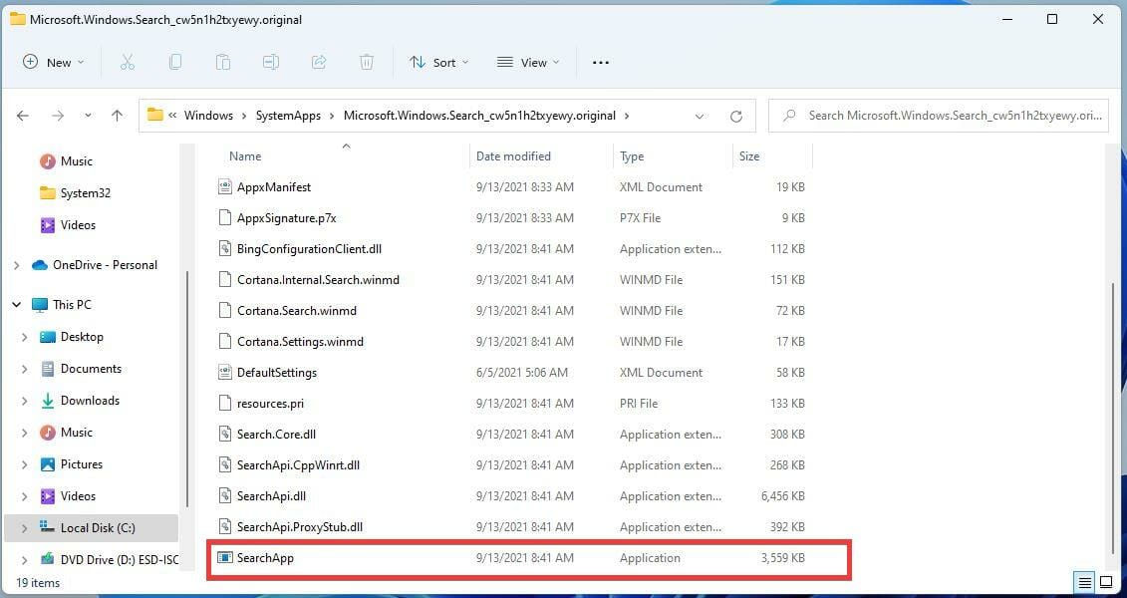Refresh the folder with the refresh icon
The width and height of the screenshot is (1127, 598).
click(736, 115)
